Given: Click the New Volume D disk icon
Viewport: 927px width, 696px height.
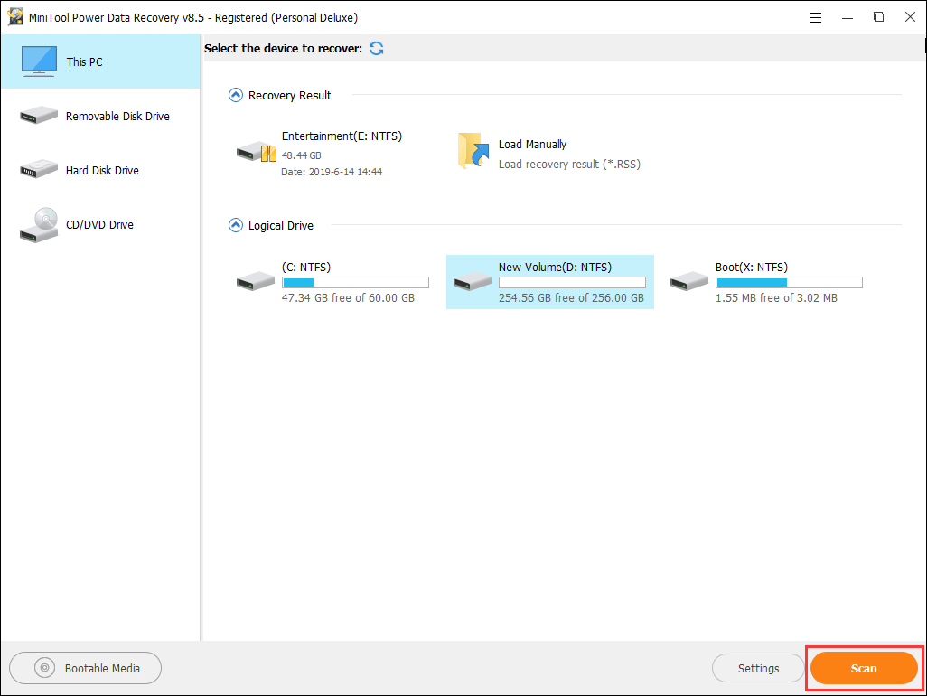Looking at the screenshot, I should pyautogui.click(x=473, y=281).
